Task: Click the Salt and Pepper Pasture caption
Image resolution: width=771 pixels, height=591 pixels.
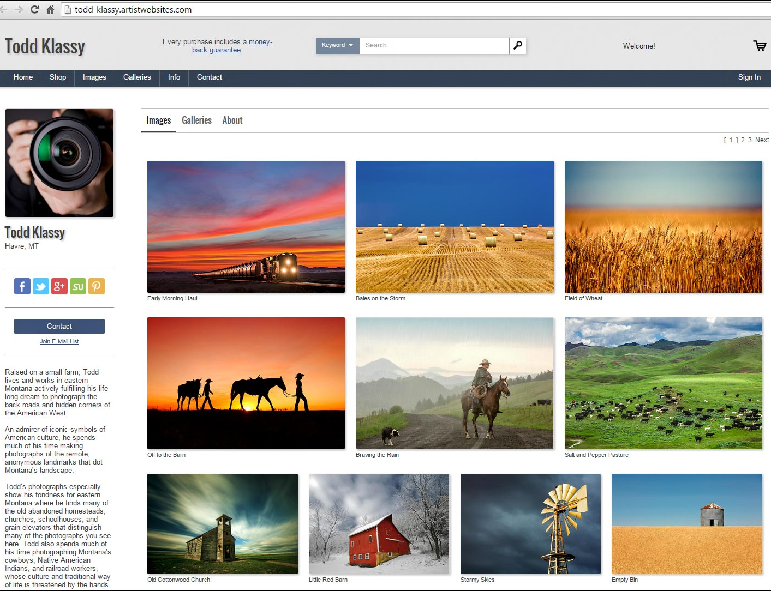Action: (x=596, y=455)
